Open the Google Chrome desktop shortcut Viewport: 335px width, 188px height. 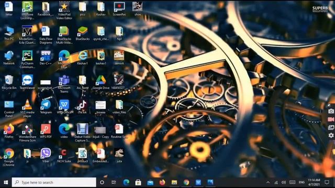(x=9, y=157)
